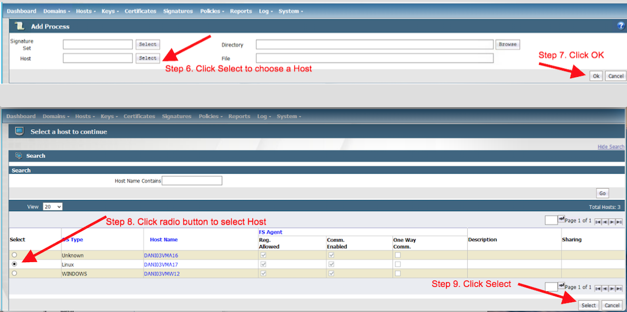Toggle One Way Comm. checkbox for DANI03VMA17
The height and width of the screenshot is (312, 627).
tap(398, 264)
